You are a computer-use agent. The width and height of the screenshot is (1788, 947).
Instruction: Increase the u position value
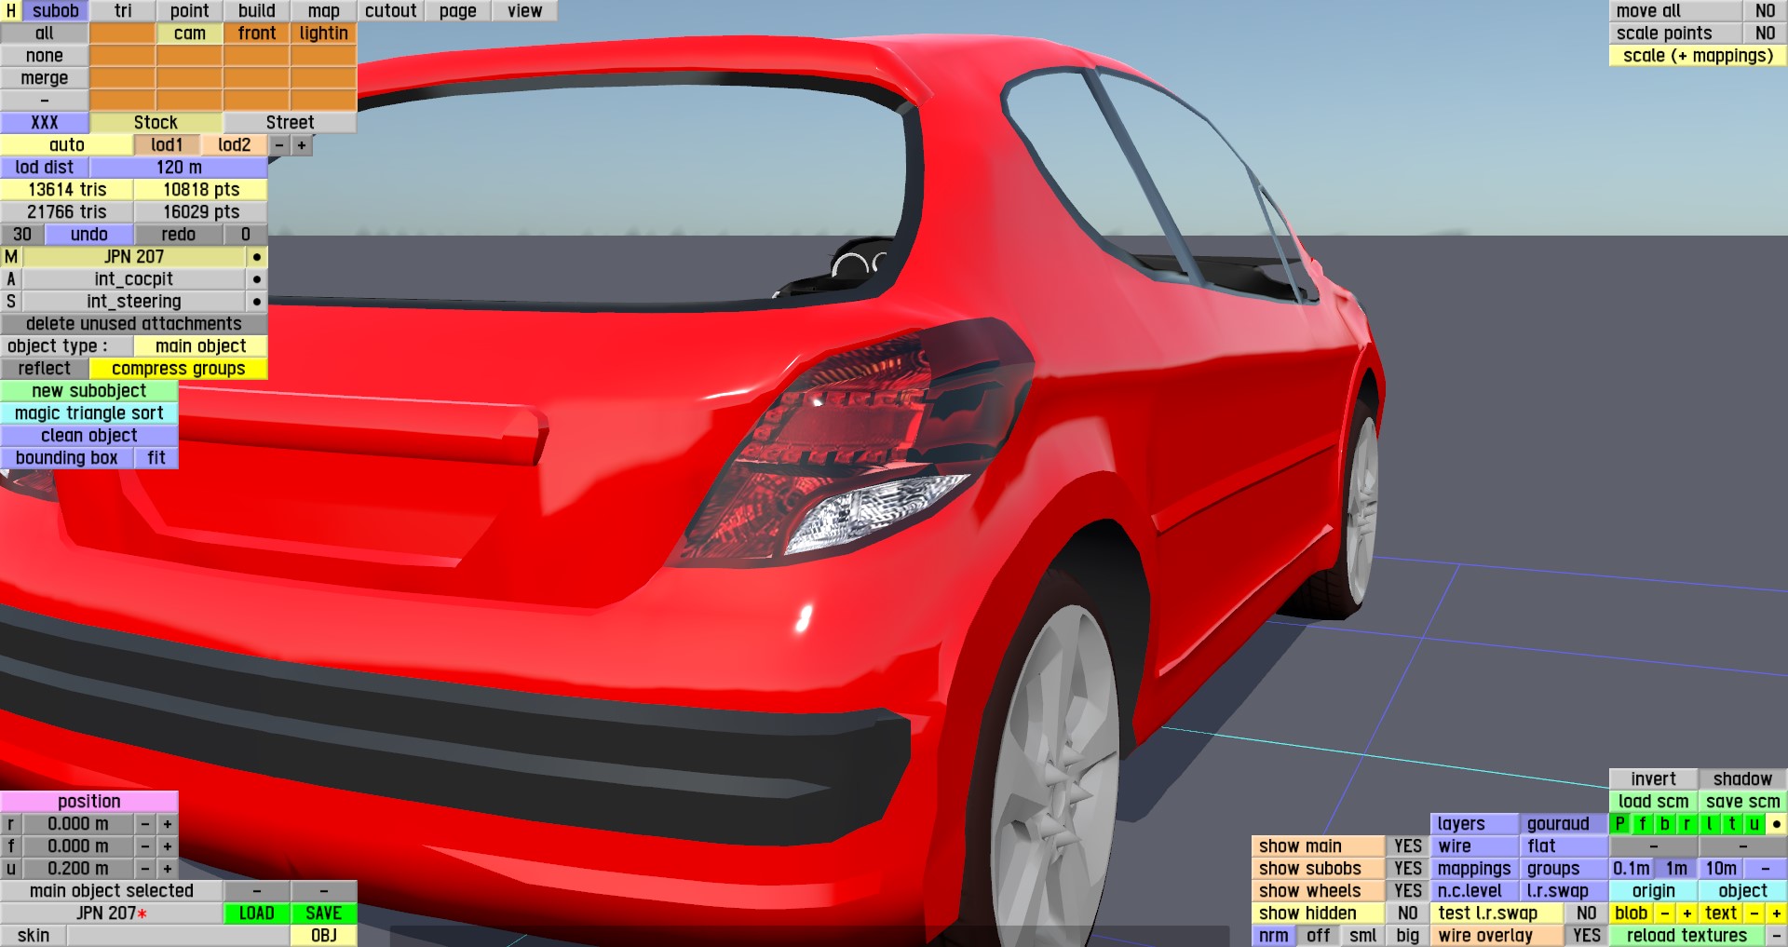(168, 869)
